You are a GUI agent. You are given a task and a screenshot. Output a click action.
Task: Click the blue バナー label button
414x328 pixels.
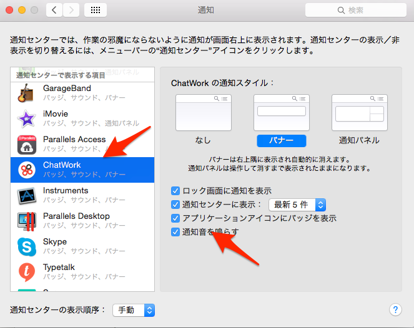coord(282,140)
